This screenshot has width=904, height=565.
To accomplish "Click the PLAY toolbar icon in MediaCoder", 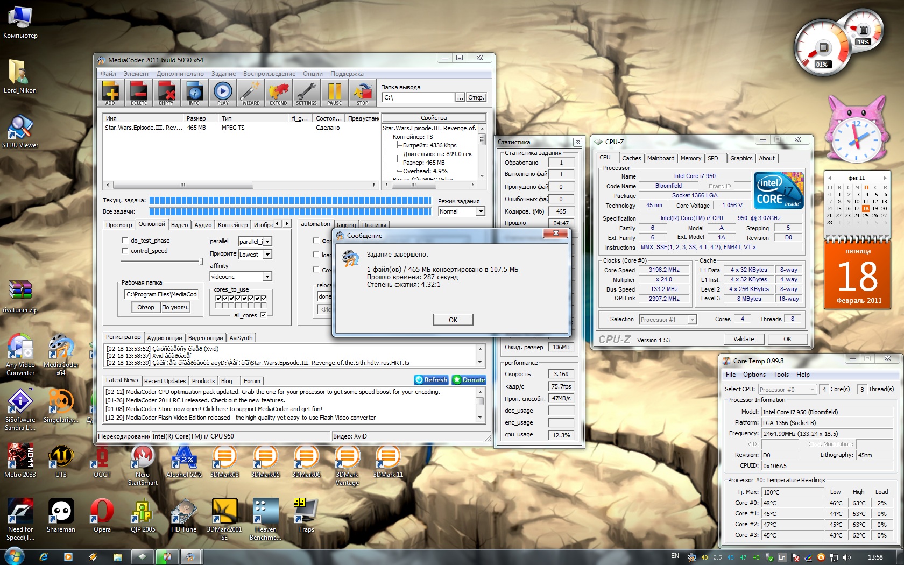I will pos(223,93).
